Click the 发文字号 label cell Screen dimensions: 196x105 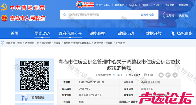click(67, 95)
